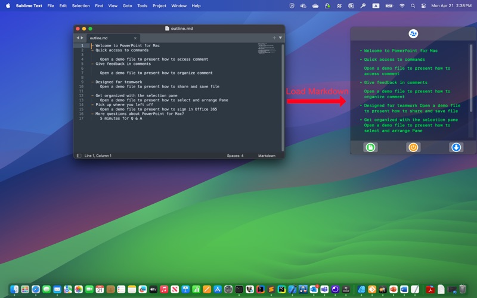Open Microsoft Outlook from the Dock

tap(314, 289)
